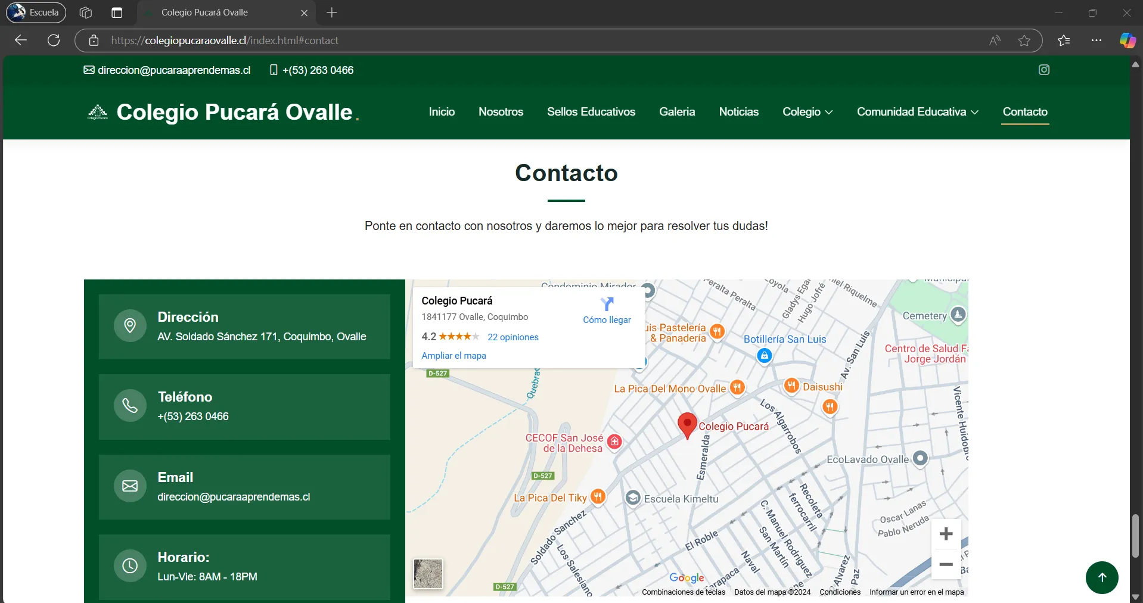Screen dimensions: 1143x603
Task: Expand the Colegio dropdown menu
Action: 807,112
